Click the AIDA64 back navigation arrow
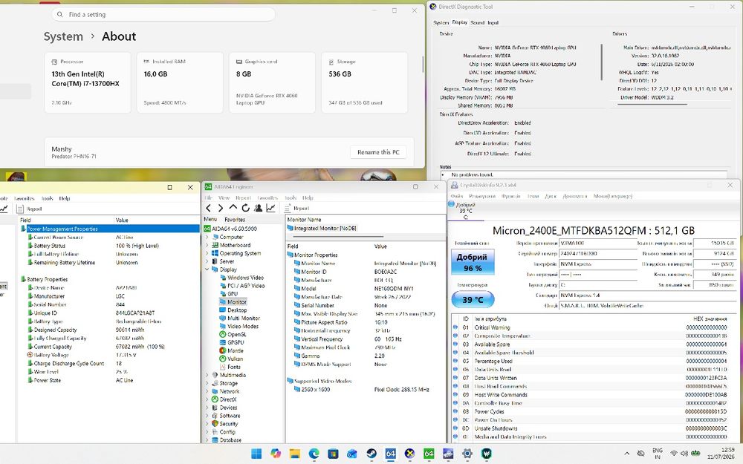The width and height of the screenshot is (743, 464). click(209, 208)
